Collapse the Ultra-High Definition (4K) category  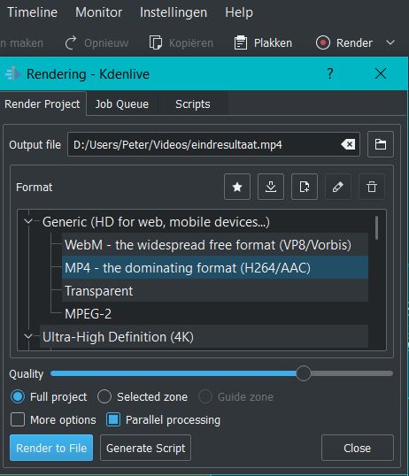click(28, 336)
